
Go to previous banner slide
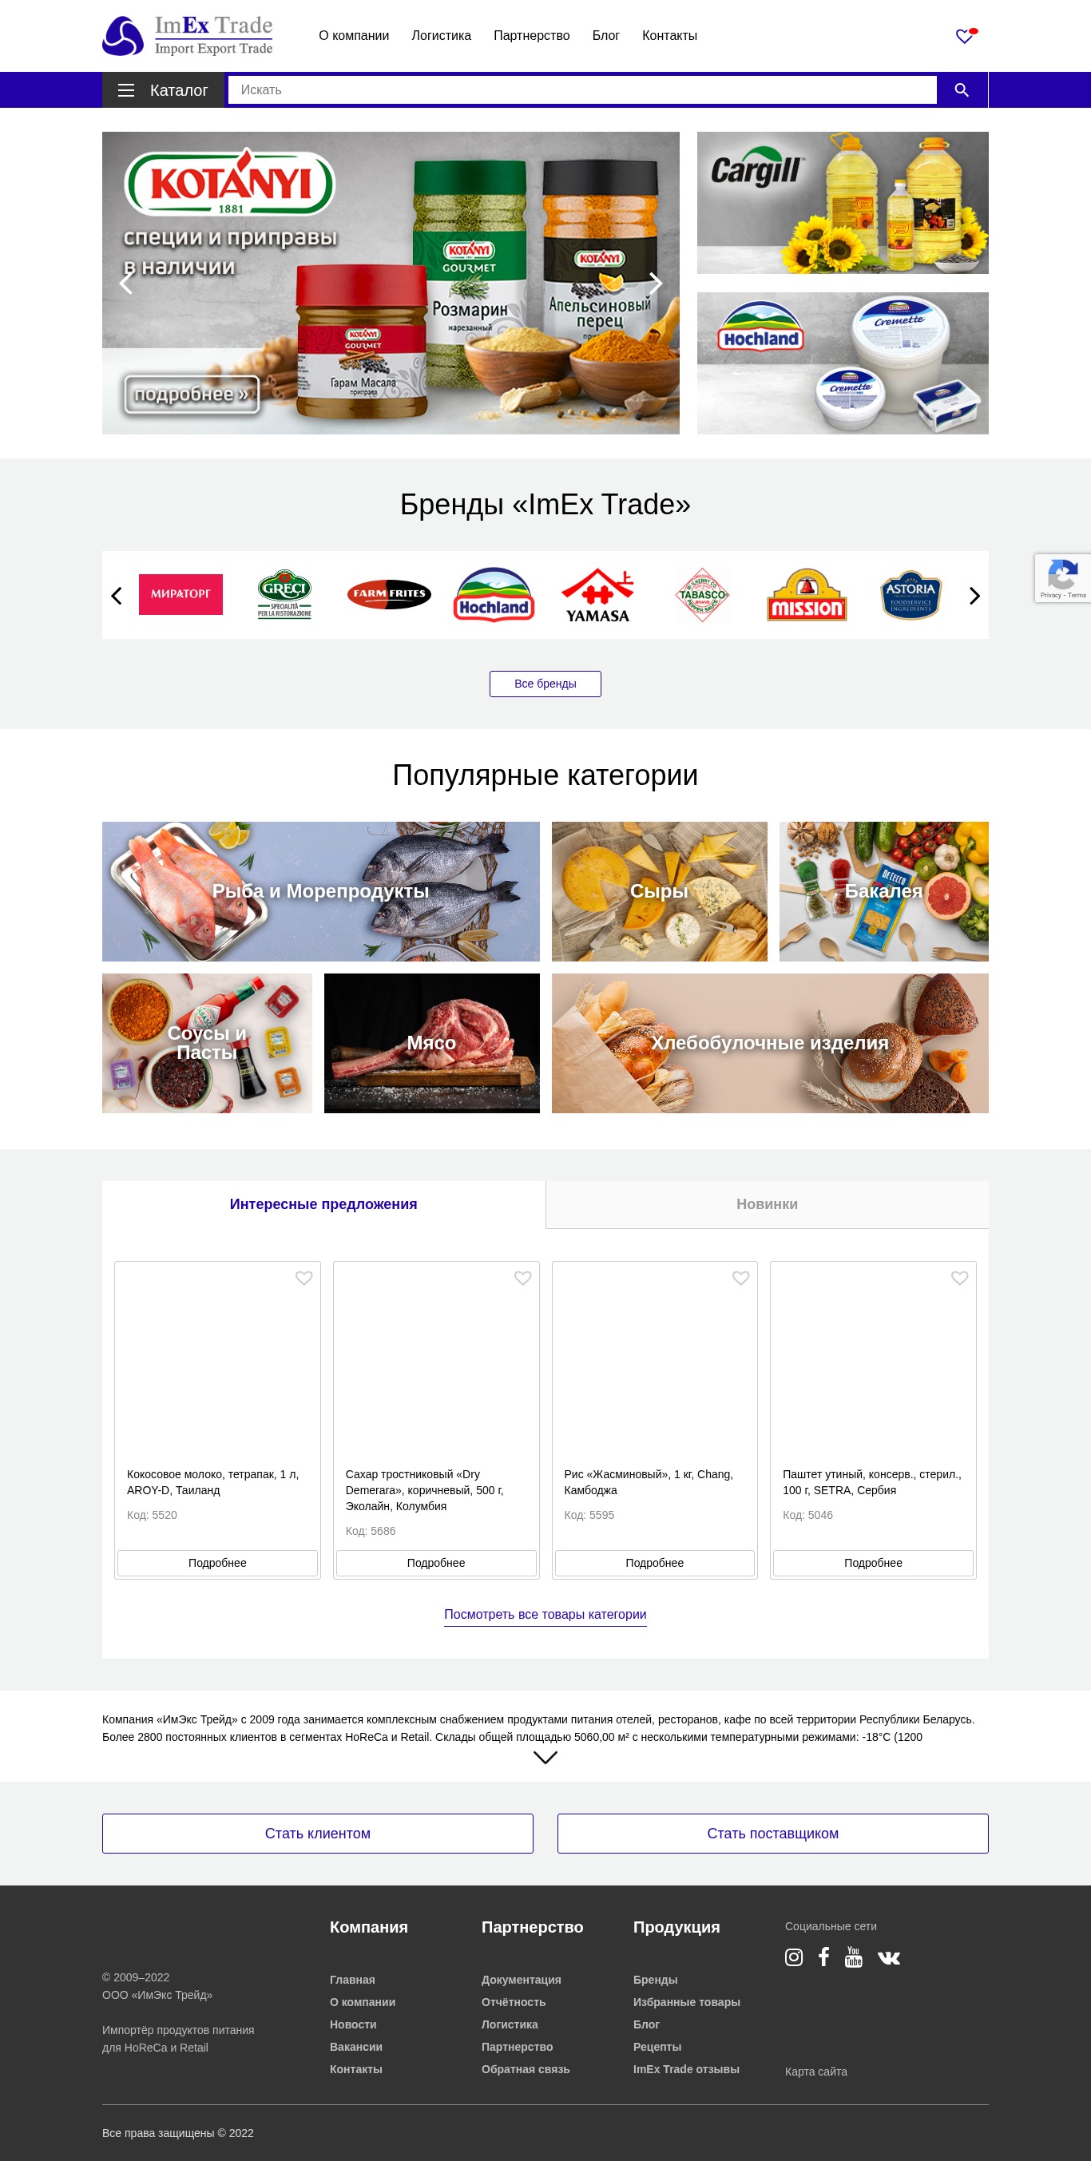pos(126,284)
